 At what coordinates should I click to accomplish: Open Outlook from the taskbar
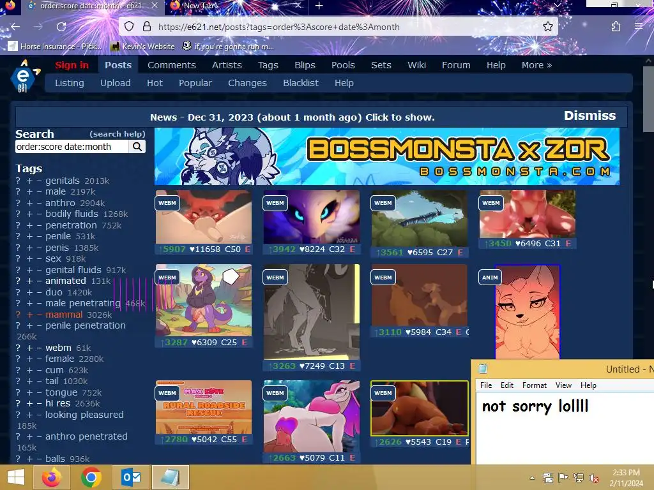pos(130,477)
